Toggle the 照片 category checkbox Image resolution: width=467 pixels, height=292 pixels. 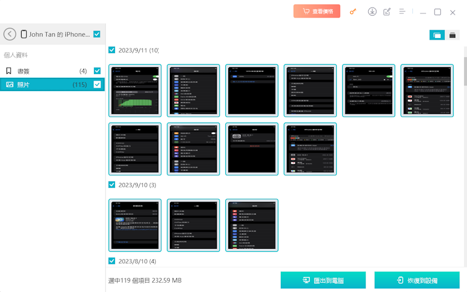97,85
